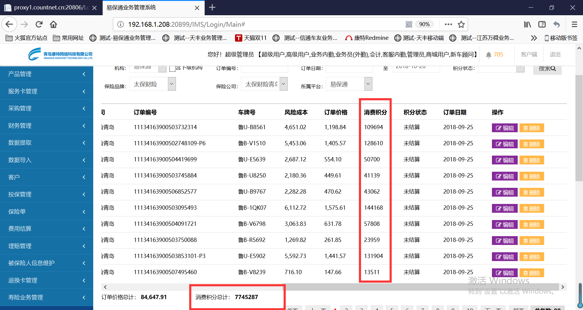The width and height of the screenshot is (583, 310).
Task: Toggle the include sub-organizations checkbox
Action: [172, 69]
